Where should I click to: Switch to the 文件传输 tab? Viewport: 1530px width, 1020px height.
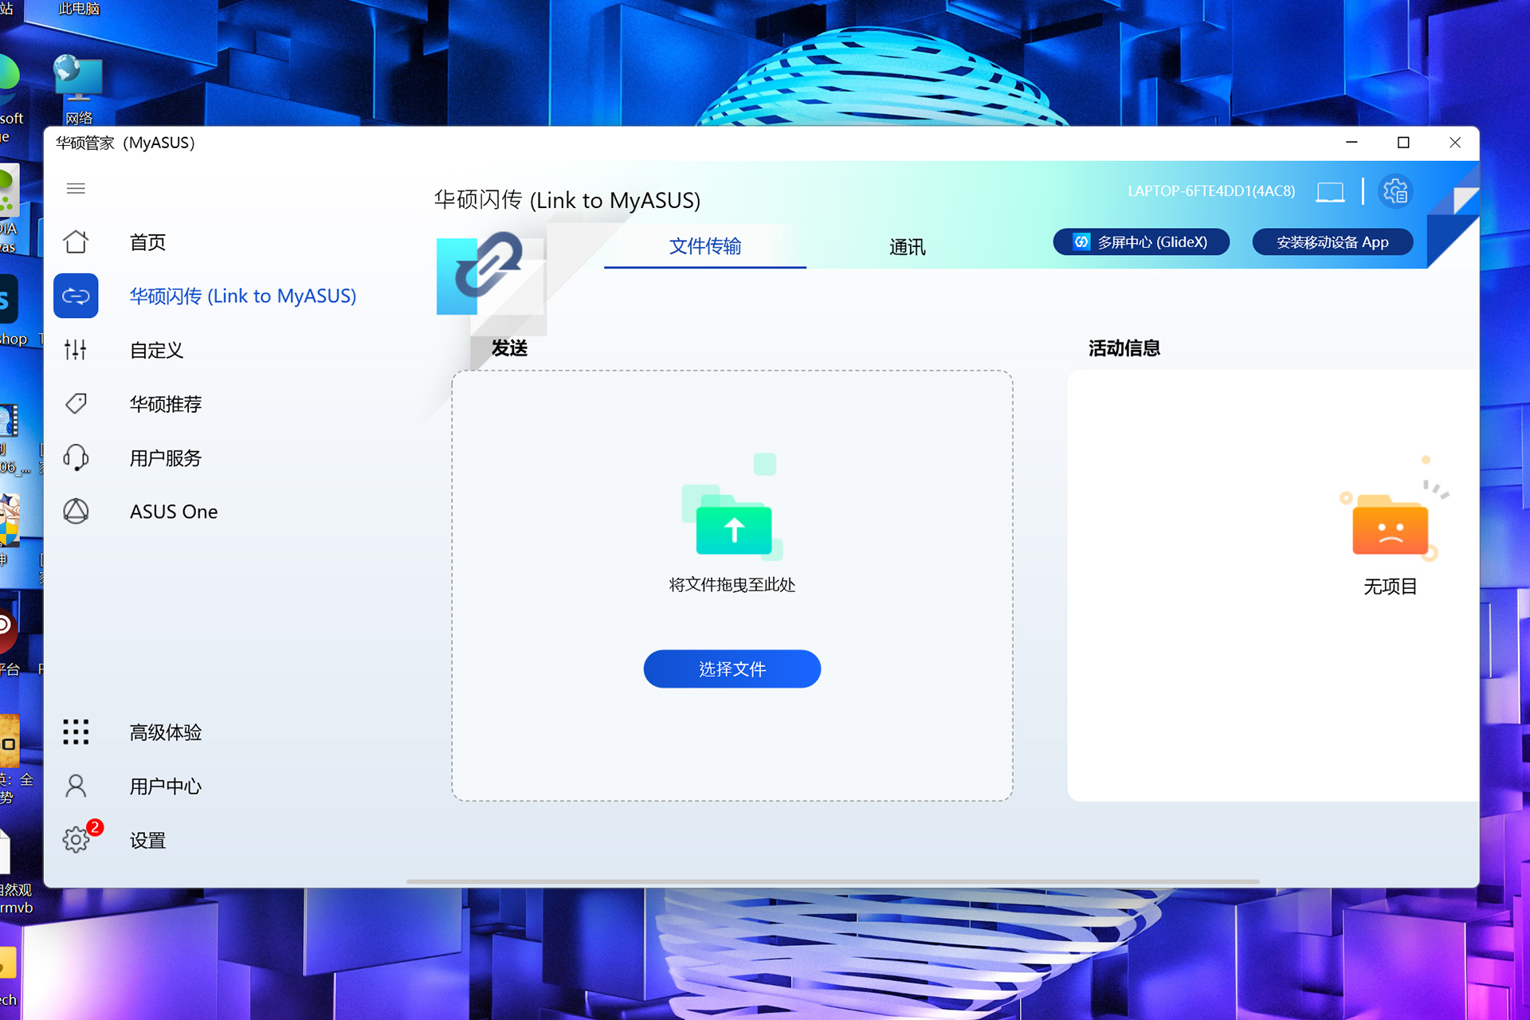point(704,246)
